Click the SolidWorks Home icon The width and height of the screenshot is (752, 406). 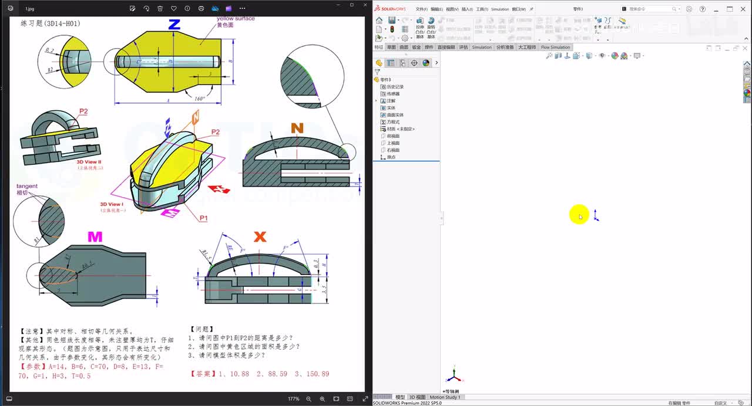click(379, 21)
